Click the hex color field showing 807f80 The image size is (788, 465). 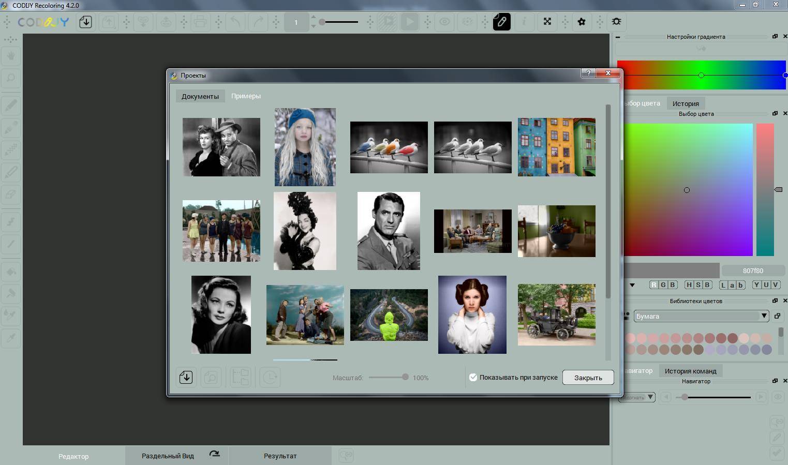(x=753, y=271)
